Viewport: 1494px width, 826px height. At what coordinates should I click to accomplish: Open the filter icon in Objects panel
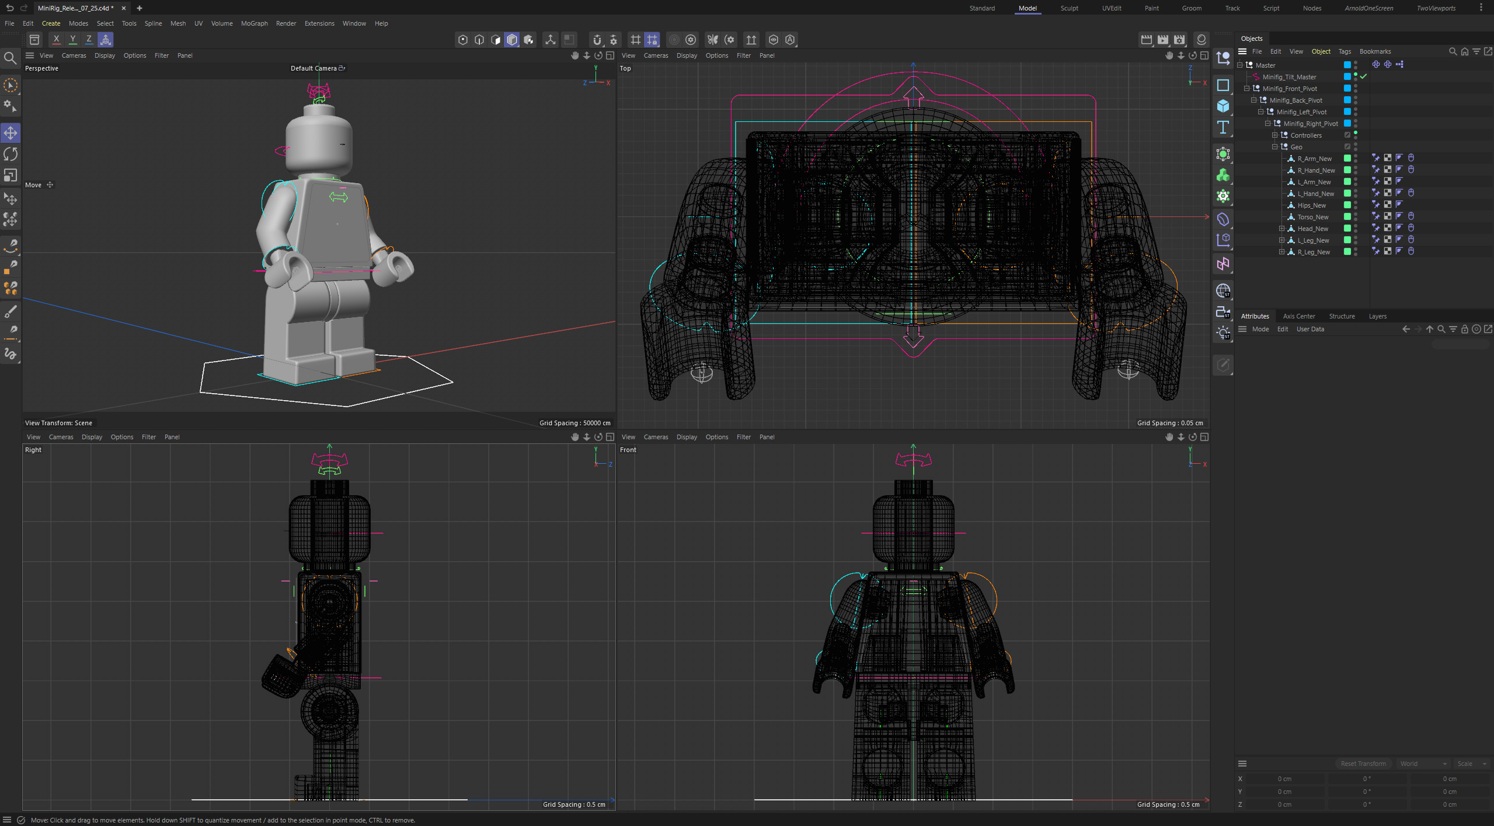pos(1476,51)
